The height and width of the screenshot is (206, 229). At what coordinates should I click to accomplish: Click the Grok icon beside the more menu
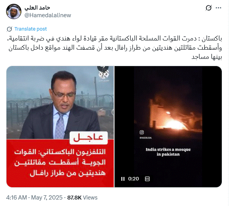pyautogui.click(x=208, y=8)
